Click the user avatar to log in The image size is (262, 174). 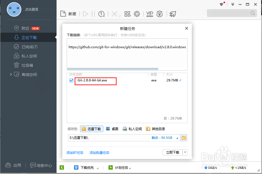click(x=14, y=9)
